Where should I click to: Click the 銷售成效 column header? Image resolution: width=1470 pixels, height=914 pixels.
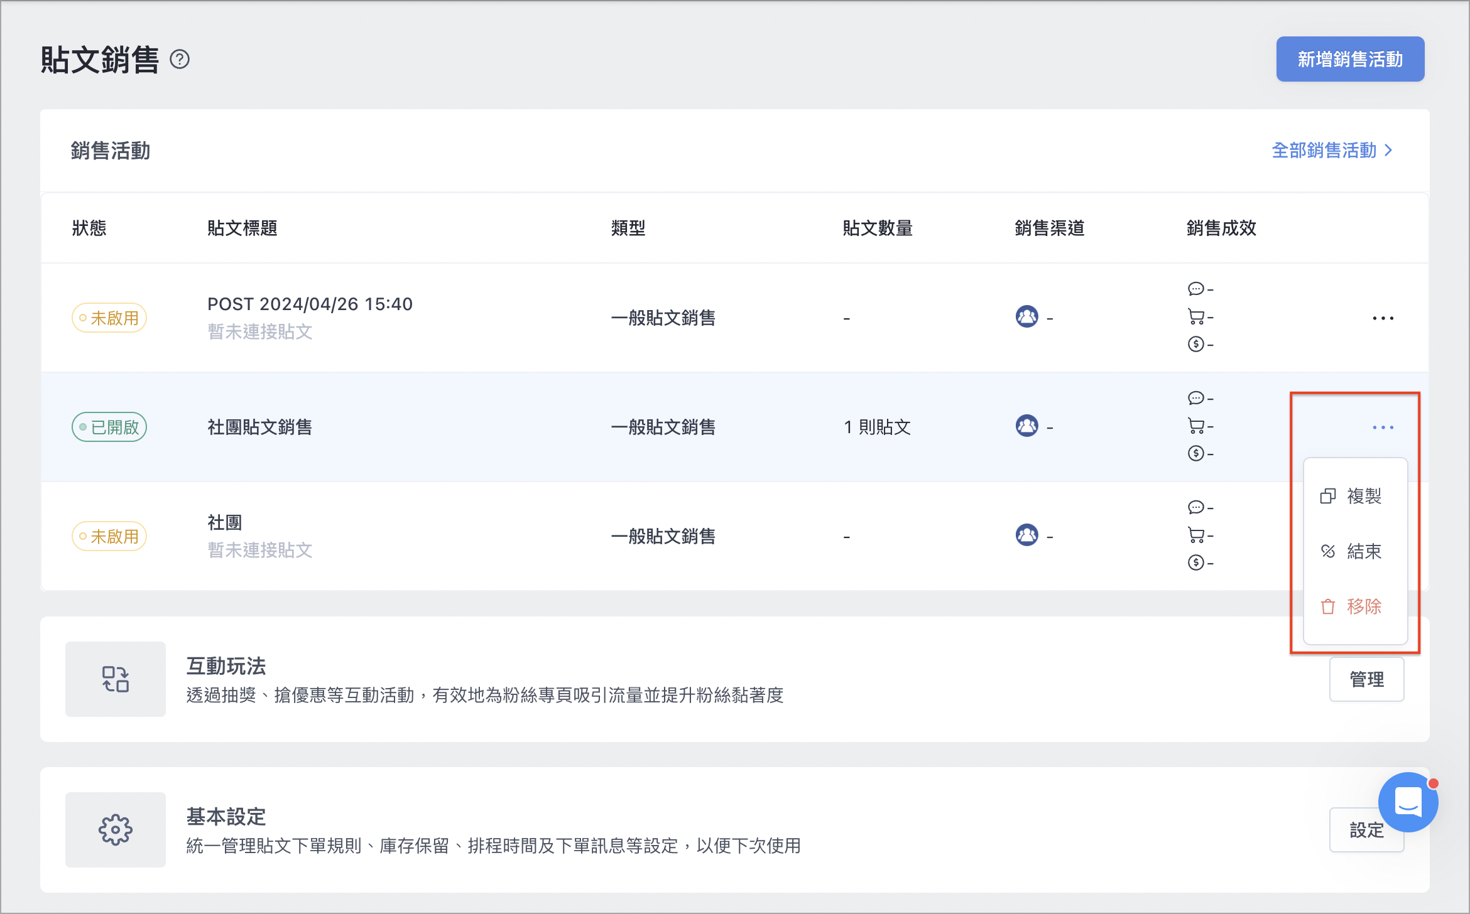1221,228
